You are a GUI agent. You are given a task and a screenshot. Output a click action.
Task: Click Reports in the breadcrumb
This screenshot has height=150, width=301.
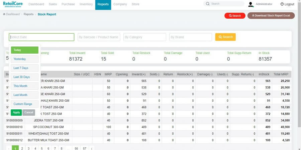click(x=29, y=14)
